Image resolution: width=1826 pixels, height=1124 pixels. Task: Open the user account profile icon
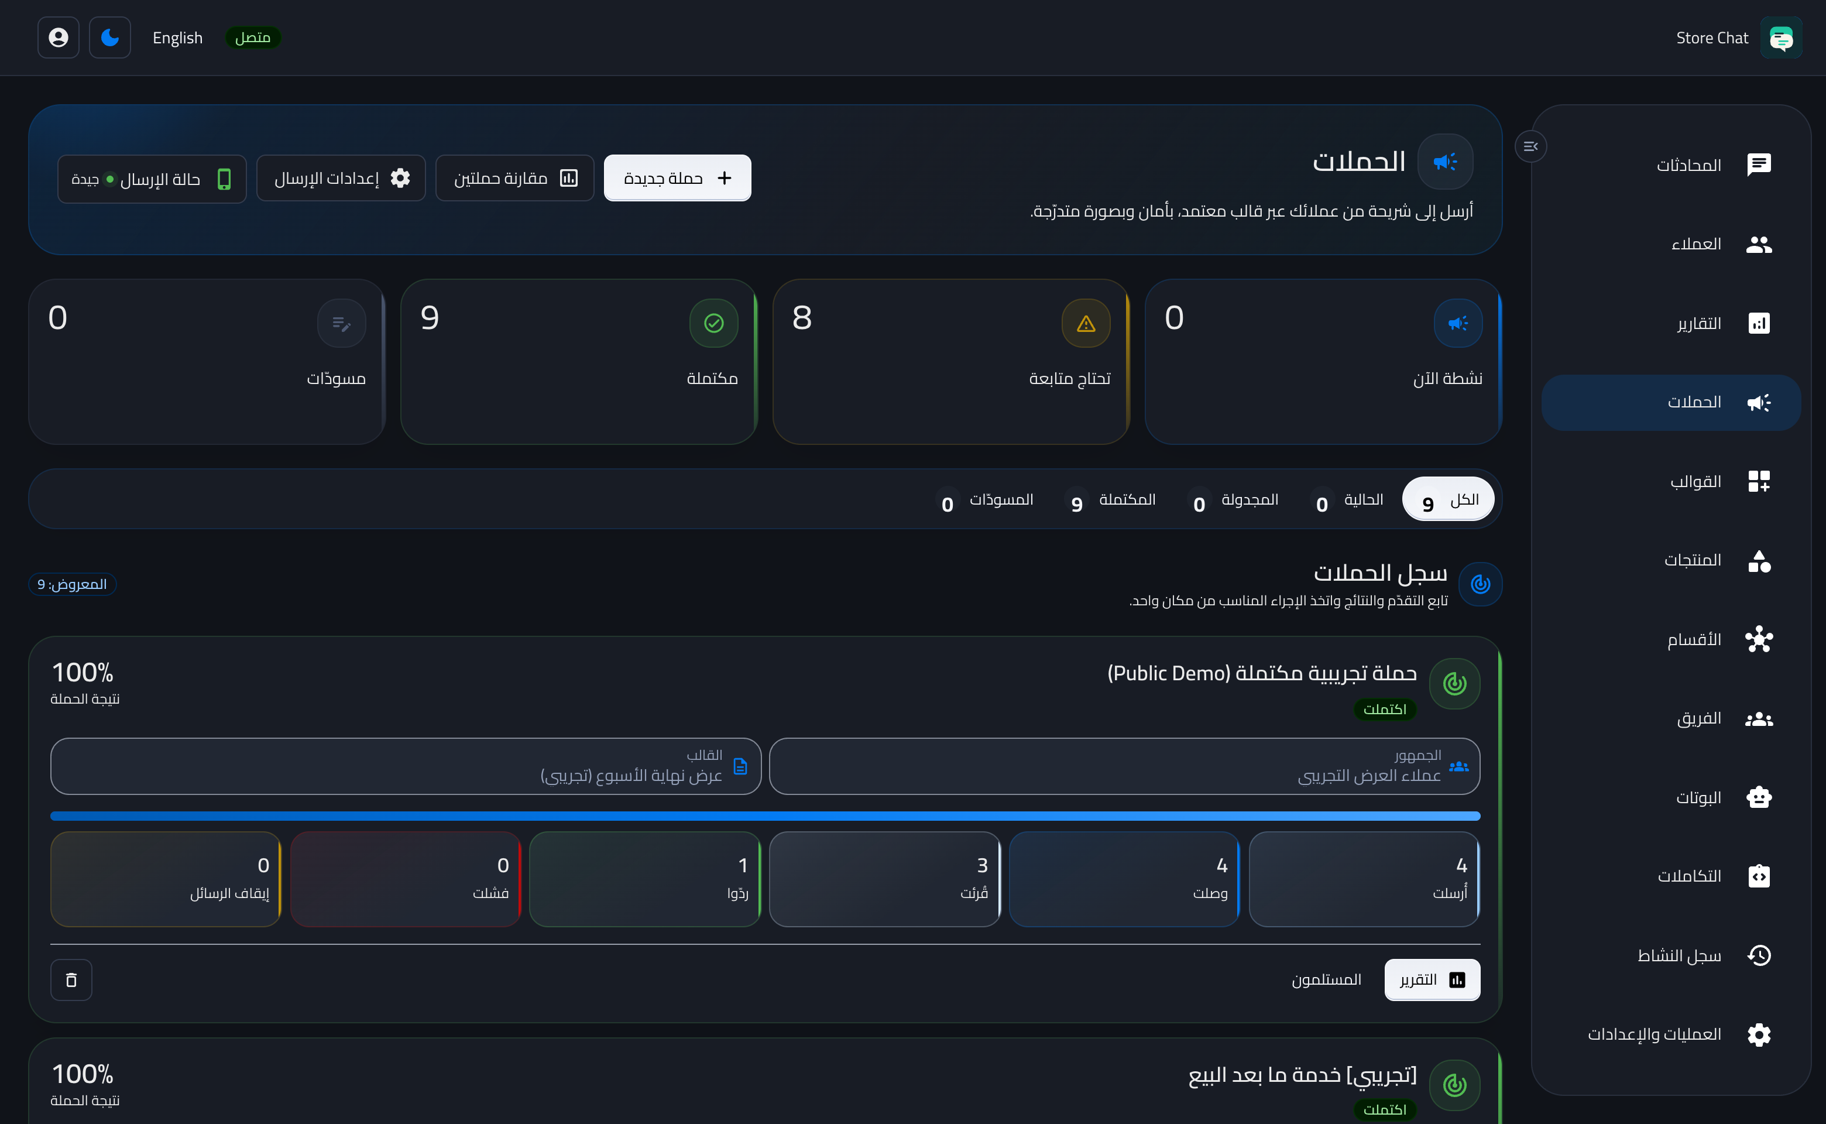click(x=58, y=37)
